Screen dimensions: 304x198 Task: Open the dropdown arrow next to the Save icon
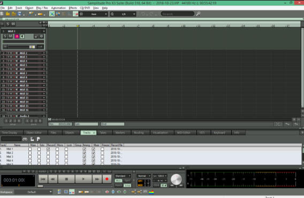tap(24, 14)
